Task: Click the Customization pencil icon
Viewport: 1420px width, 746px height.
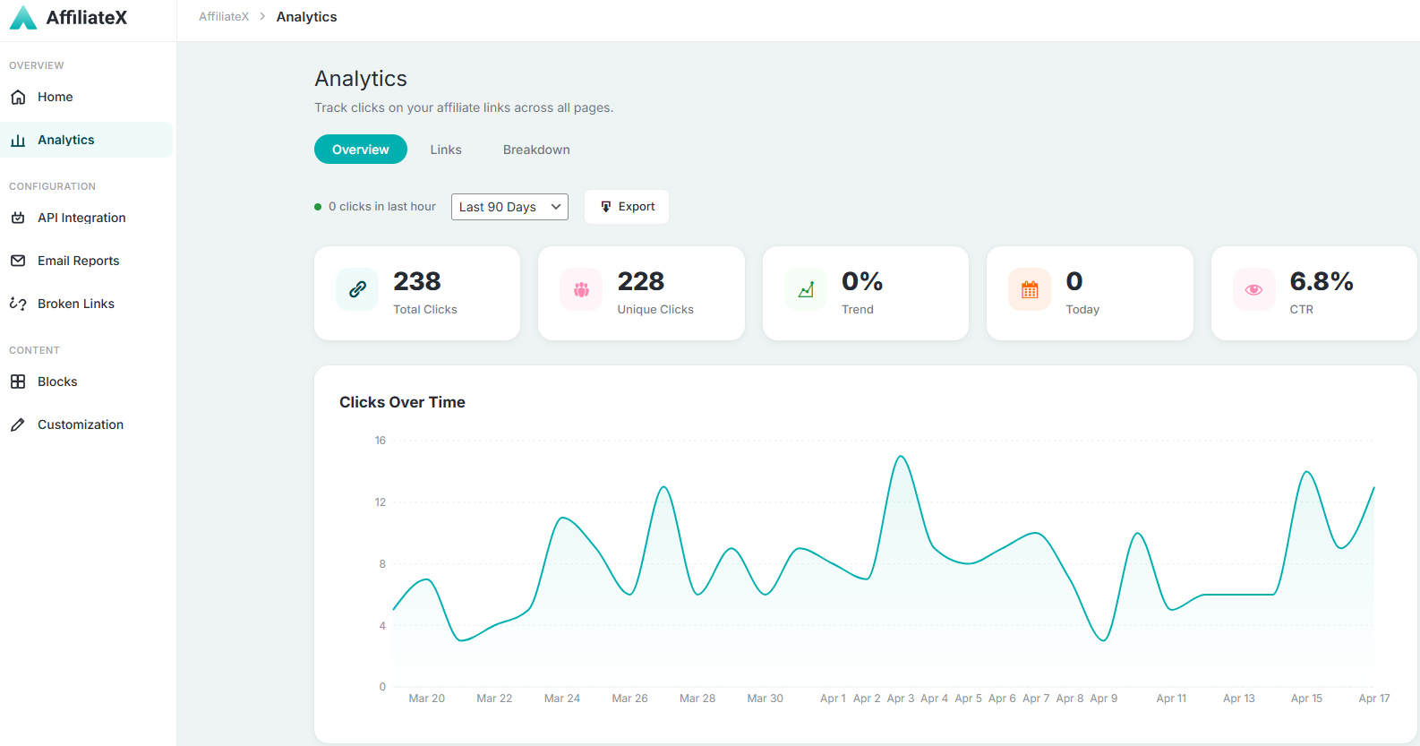Action: coord(18,424)
